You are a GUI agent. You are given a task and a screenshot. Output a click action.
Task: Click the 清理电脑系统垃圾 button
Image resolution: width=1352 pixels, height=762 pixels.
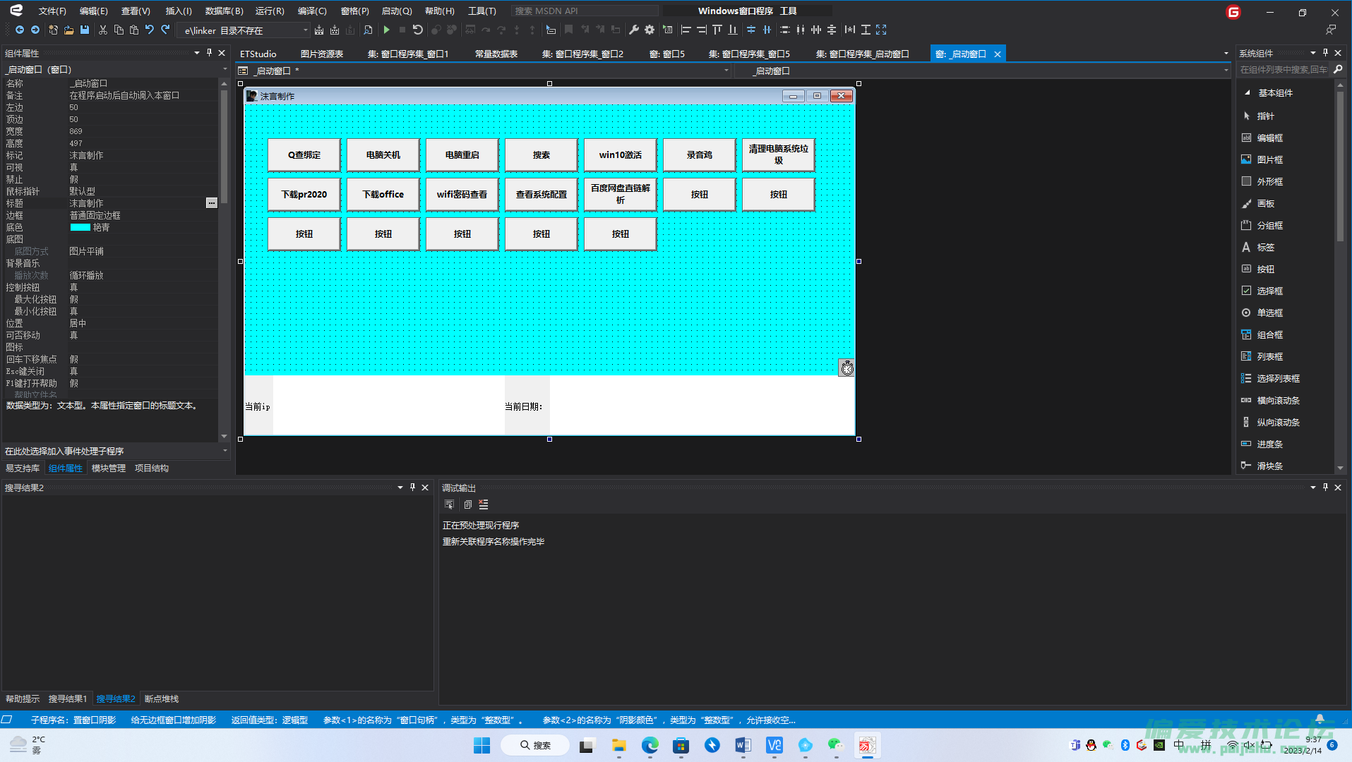779,155
